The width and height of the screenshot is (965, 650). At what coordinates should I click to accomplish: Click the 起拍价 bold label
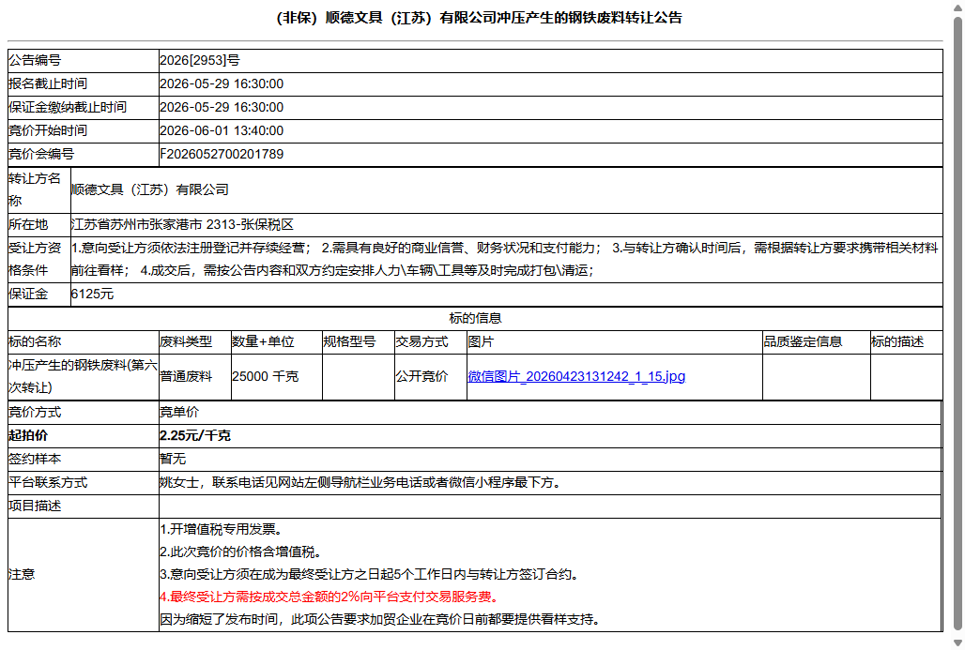click(28, 436)
